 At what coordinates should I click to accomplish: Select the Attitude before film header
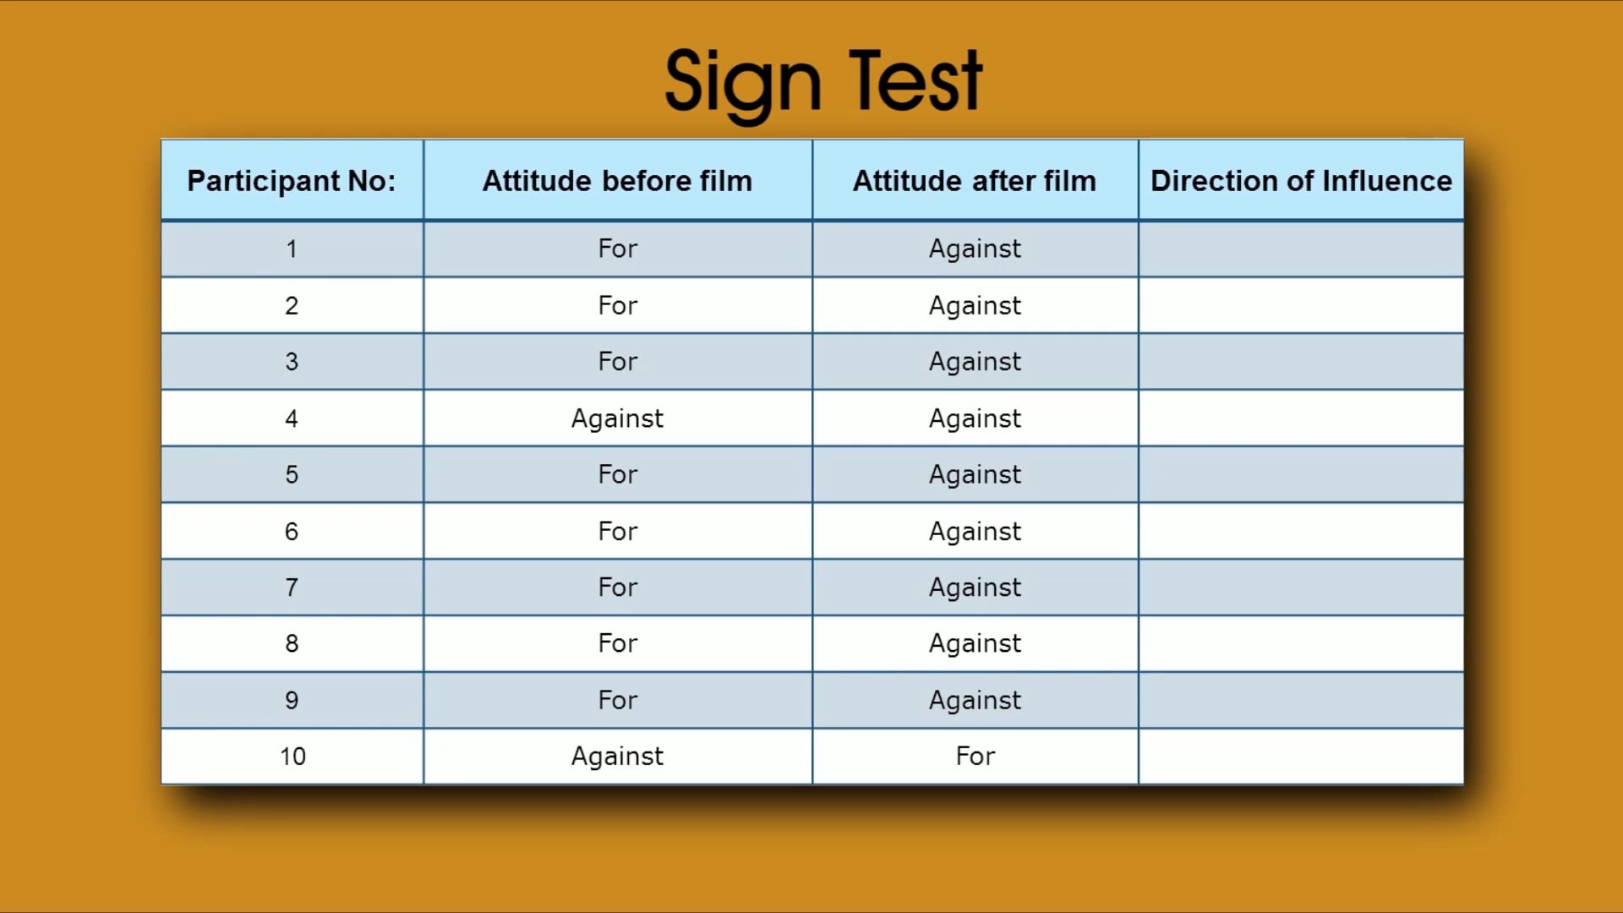[x=616, y=181]
